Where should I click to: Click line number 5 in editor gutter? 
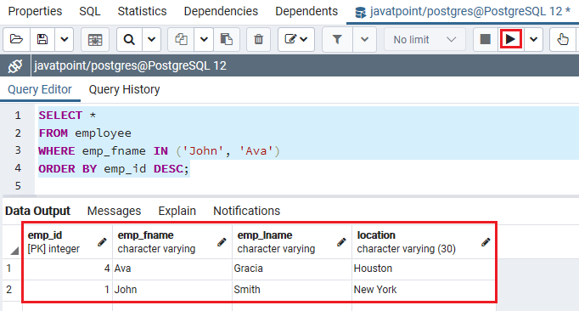click(x=18, y=185)
